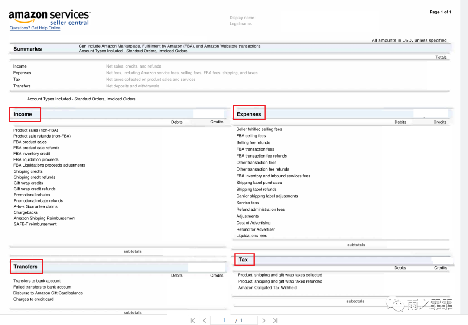
Task: Select 'FBA product sales' line
Action: pyautogui.click(x=30, y=142)
